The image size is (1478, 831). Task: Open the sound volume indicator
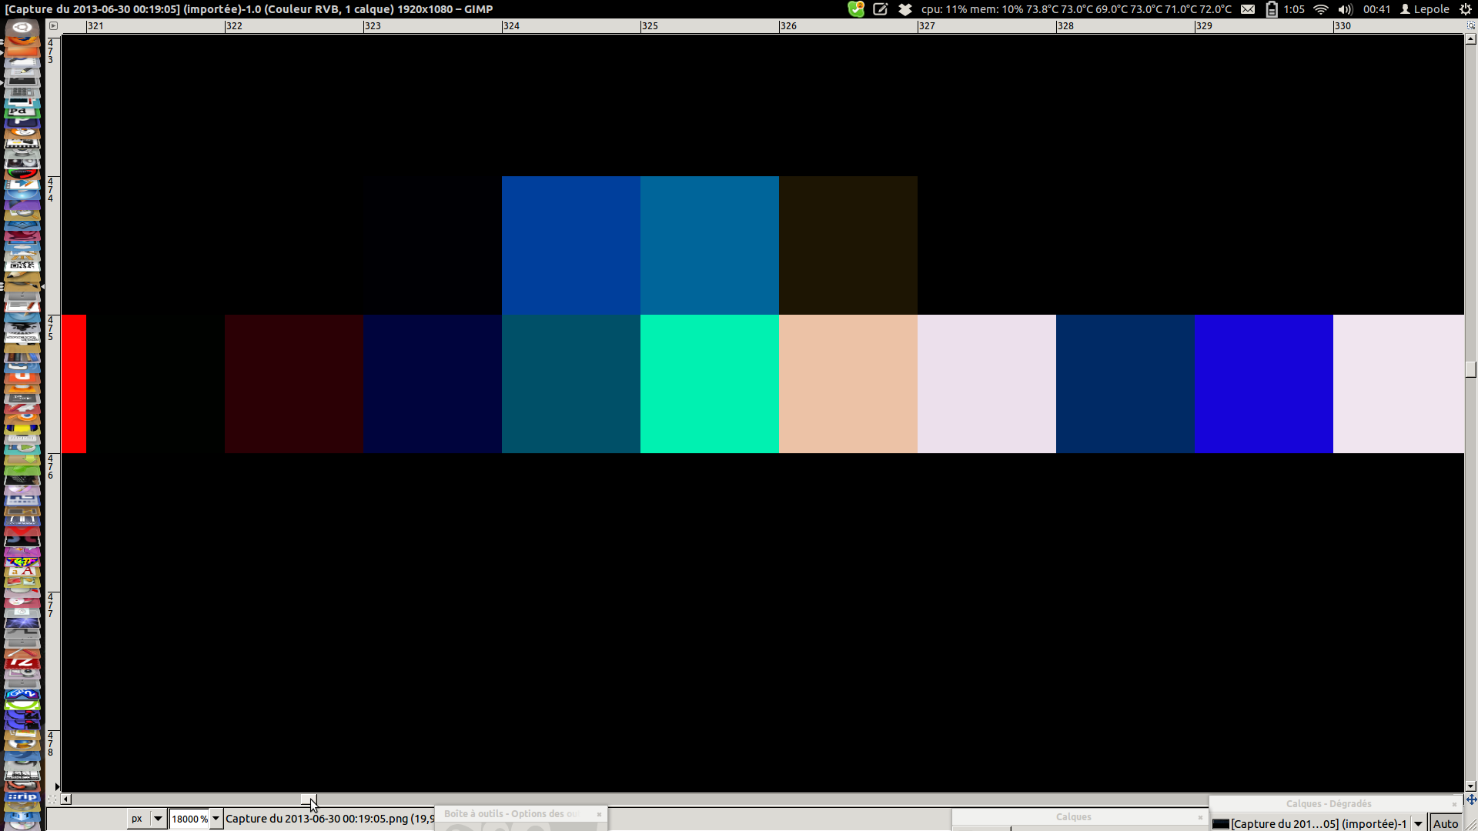(1345, 9)
